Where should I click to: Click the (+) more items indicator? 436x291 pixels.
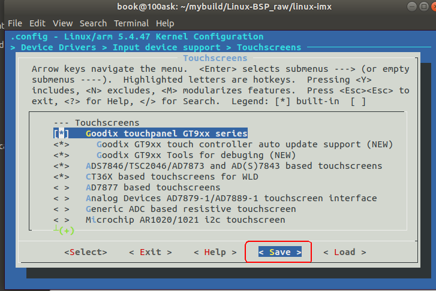click(x=67, y=231)
